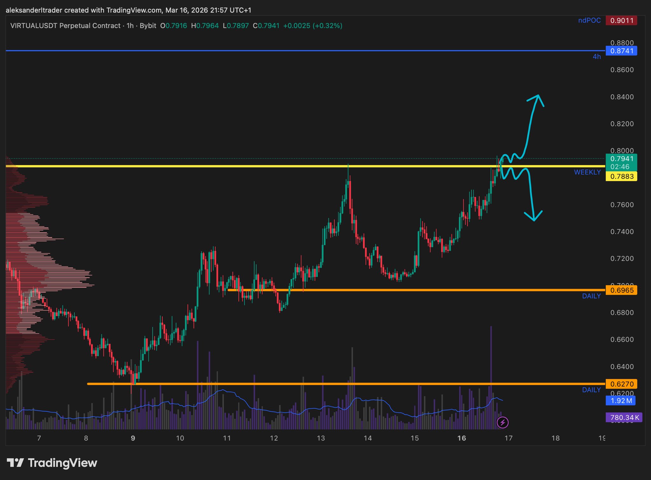
Task: Select the yellow 0.7883 weekly price label
Action: 621,176
